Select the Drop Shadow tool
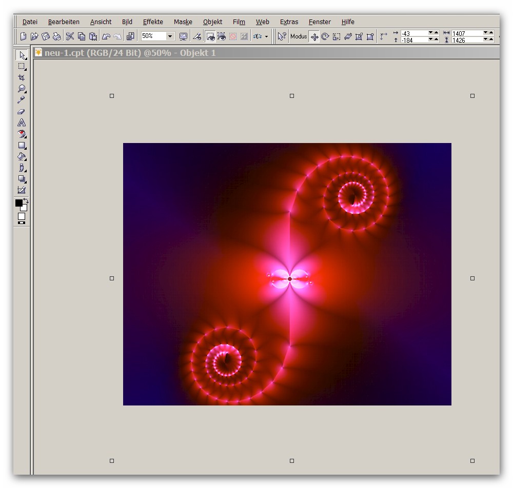This screenshot has width=513, height=488. (22, 179)
